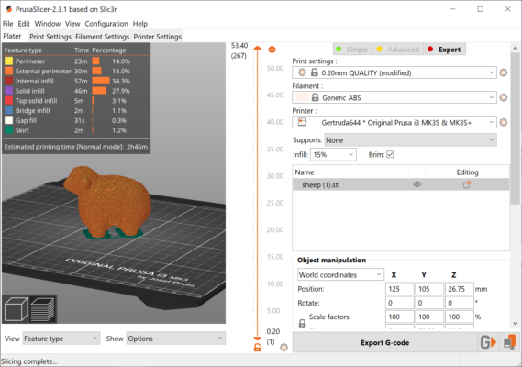Click the Position X input field
522x367 pixels.
click(x=399, y=289)
